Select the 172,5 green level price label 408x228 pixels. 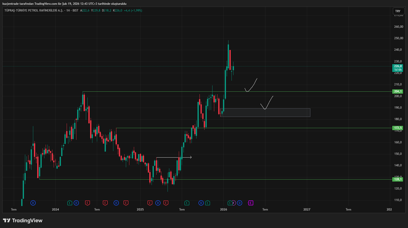398,128
